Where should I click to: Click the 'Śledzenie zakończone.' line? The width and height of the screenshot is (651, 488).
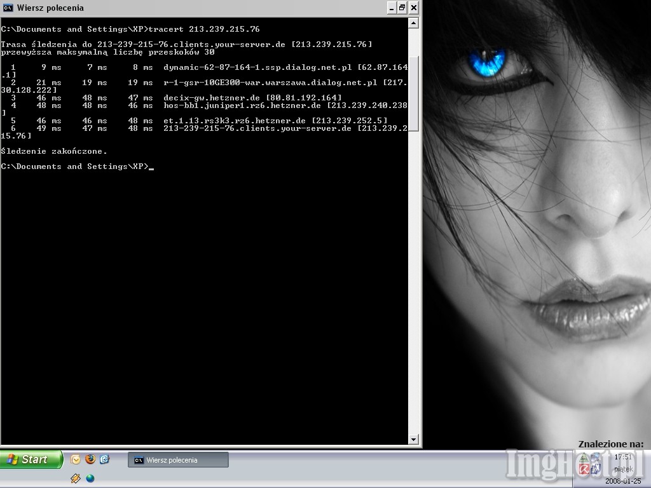54,151
